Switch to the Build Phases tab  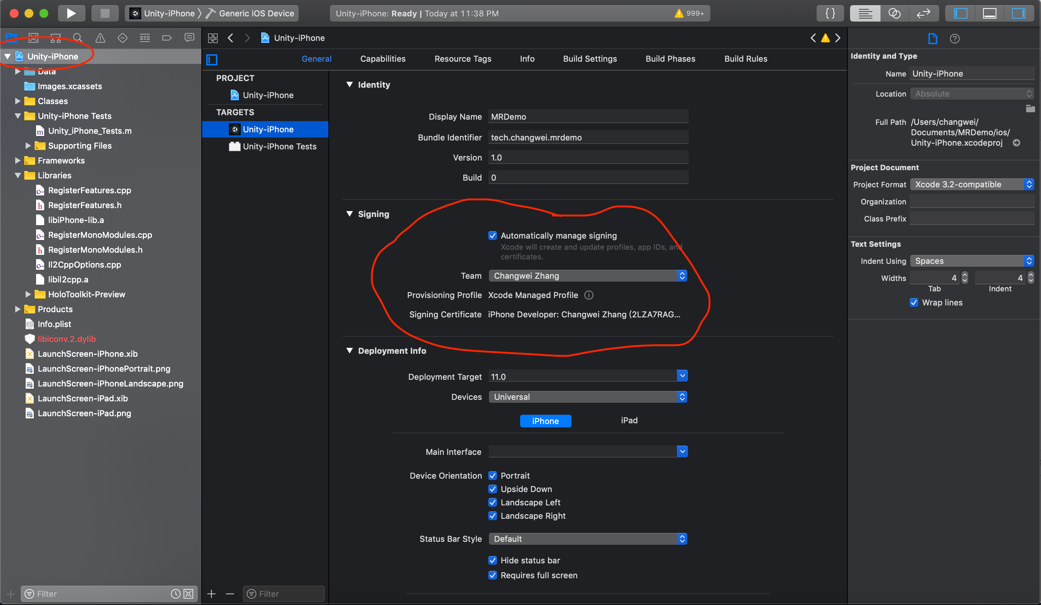[x=671, y=59]
